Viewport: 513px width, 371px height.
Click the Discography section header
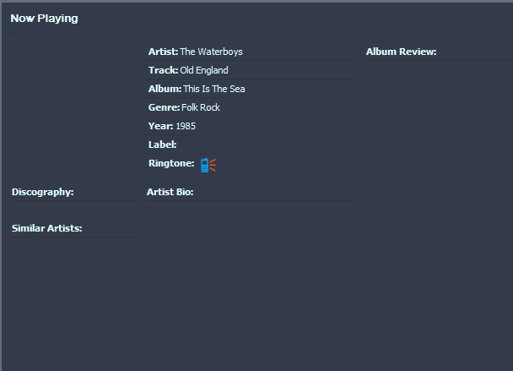[x=43, y=192]
